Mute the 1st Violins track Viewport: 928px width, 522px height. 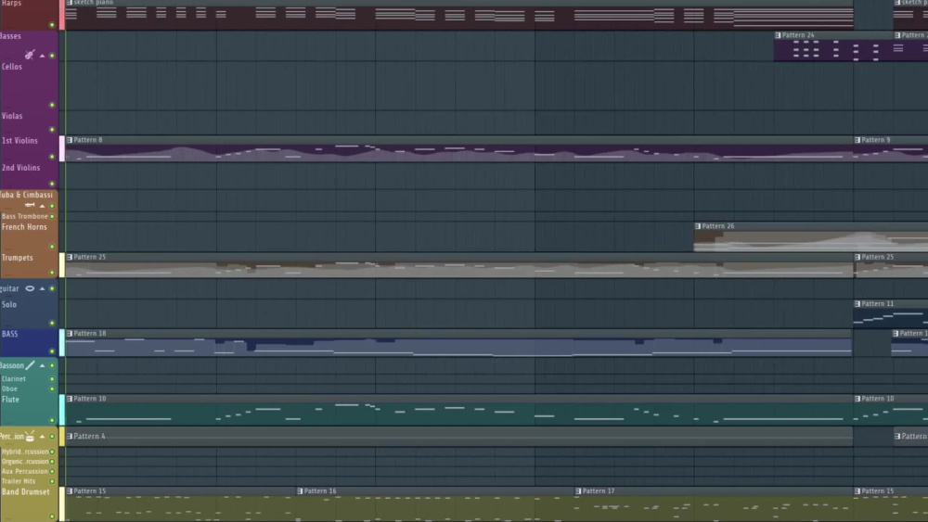(52, 157)
